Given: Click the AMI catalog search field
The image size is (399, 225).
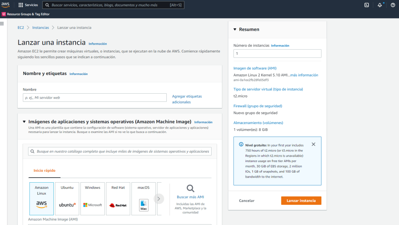Looking at the screenshot, I should [120, 151].
